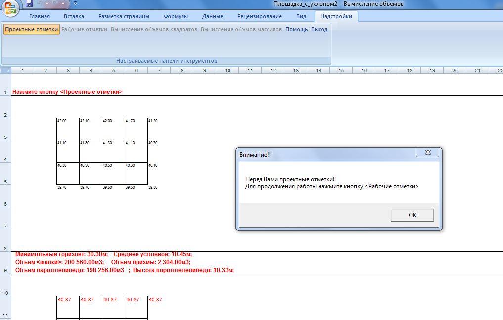Select the Надстройки ribbon tab
The width and height of the screenshot is (503, 320).
(x=336, y=16)
